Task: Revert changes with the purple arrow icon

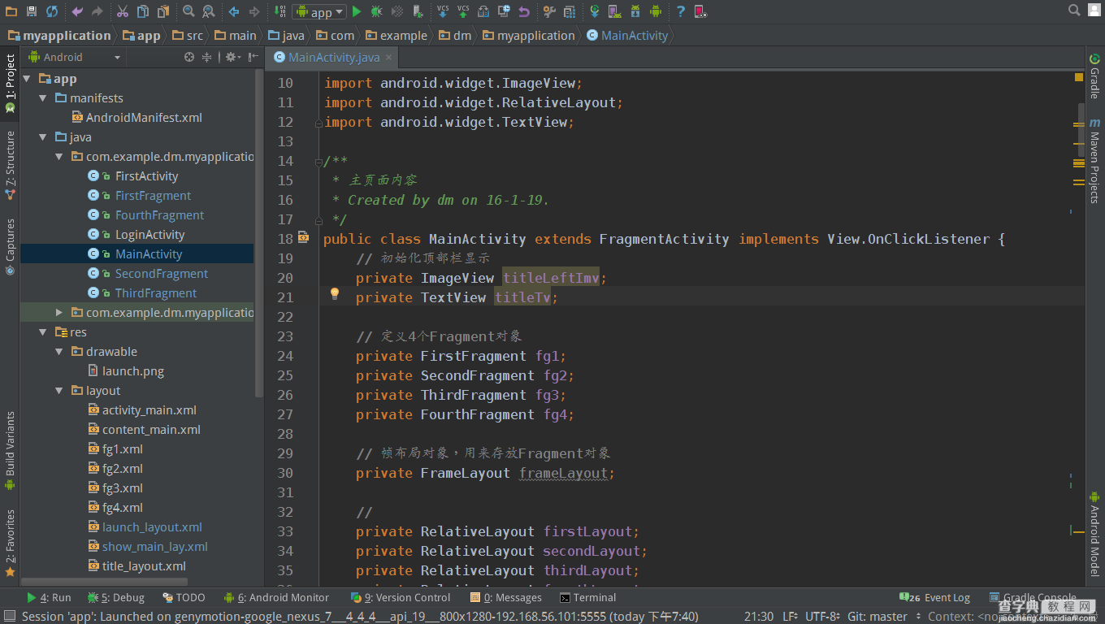Action: (x=524, y=11)
